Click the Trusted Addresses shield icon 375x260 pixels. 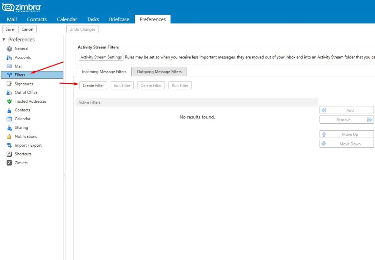(9, 101)
